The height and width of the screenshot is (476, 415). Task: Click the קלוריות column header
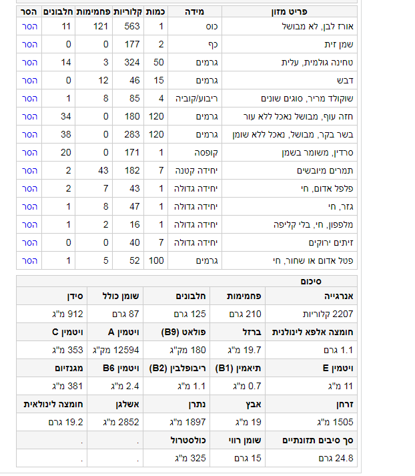coord(127,12)
